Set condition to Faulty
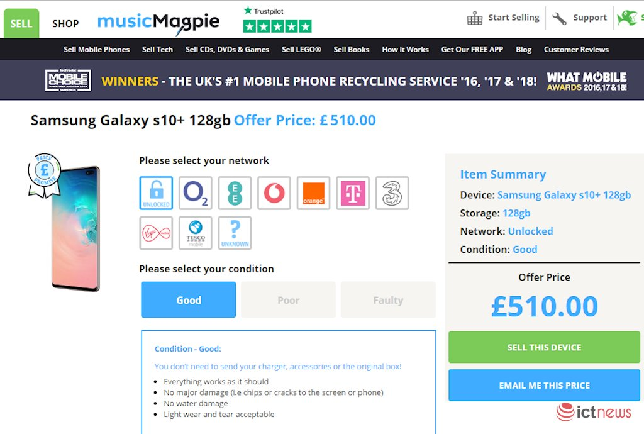The image size is (644, 434). click(x=388, y=300)
